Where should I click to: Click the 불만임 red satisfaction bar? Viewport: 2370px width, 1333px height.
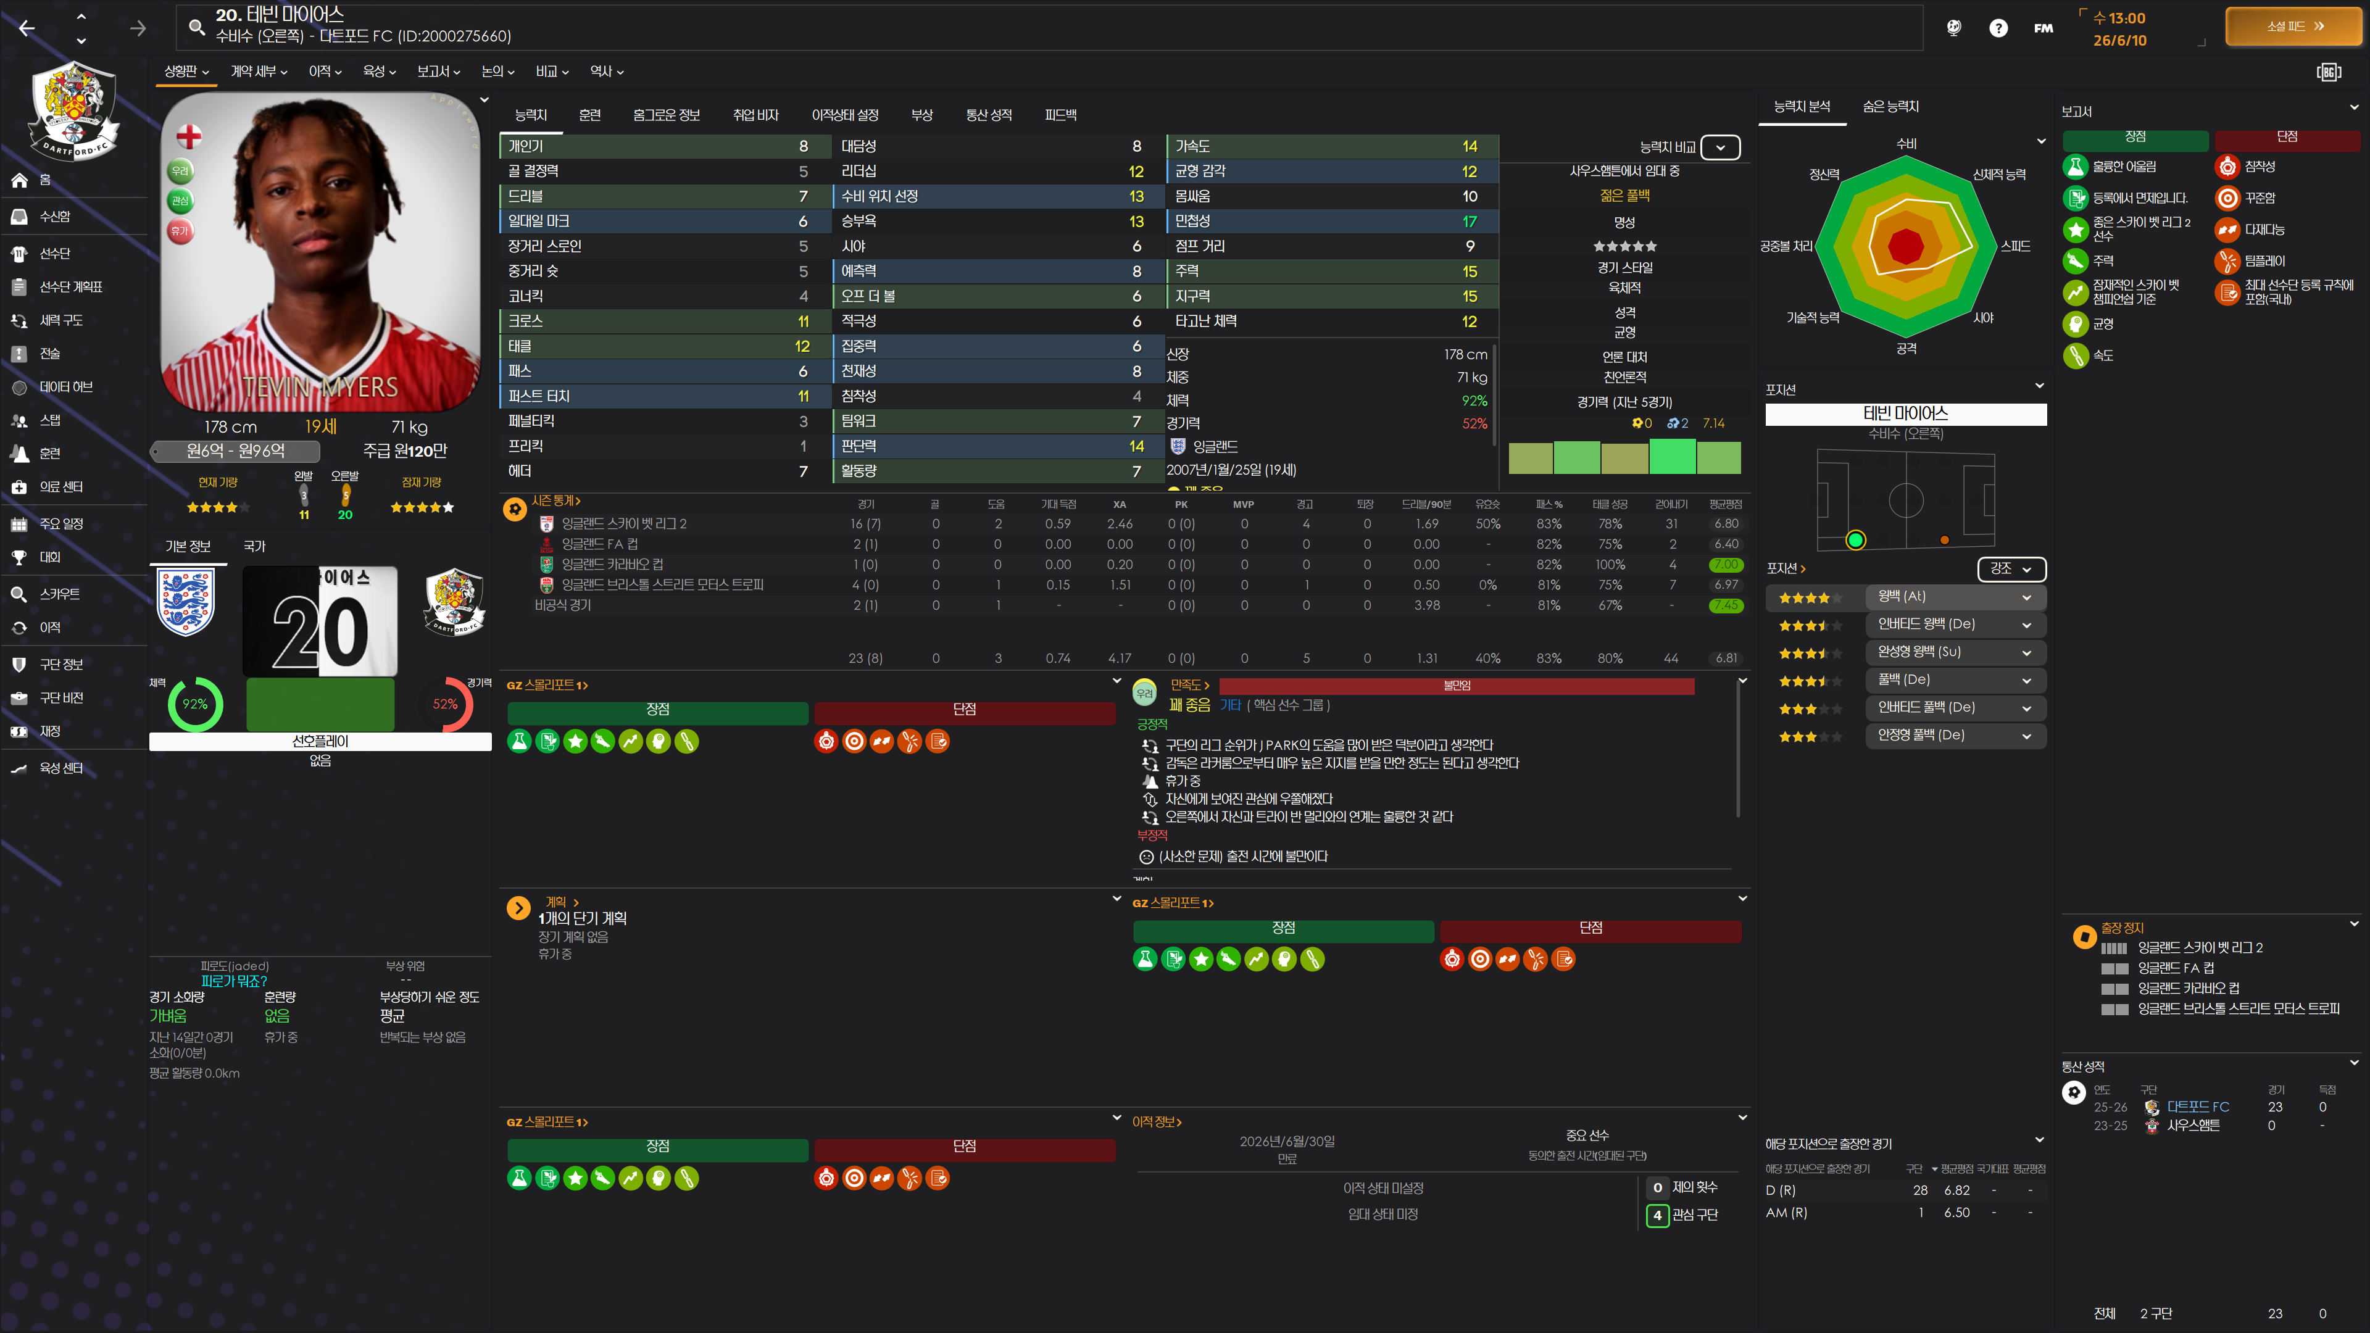[x=1457, y=686]
